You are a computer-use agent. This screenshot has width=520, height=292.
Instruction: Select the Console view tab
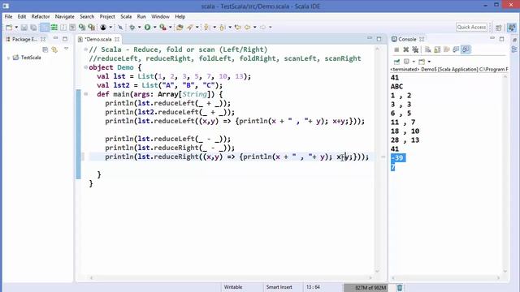[x=407, y=39]
